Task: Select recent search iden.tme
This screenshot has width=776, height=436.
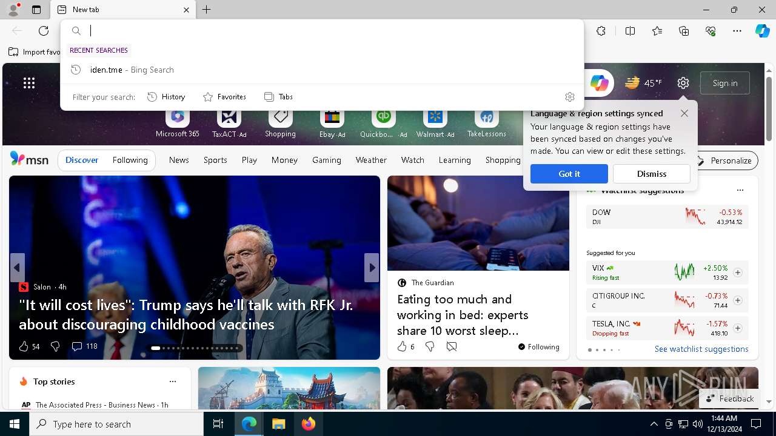Action: (323, 70)
